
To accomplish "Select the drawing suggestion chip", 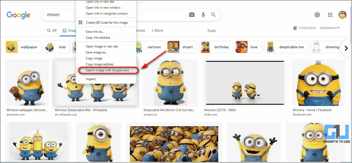I will (x=326, y=47).
